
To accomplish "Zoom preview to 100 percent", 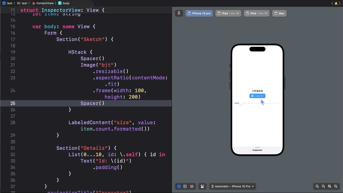I will tap(323, 186).
